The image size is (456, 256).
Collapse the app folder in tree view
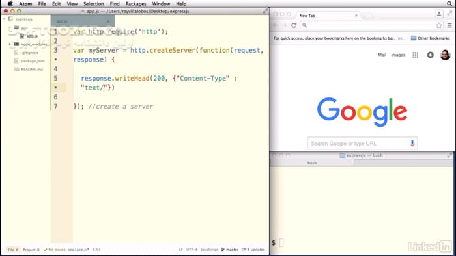(x=10, y=28)
